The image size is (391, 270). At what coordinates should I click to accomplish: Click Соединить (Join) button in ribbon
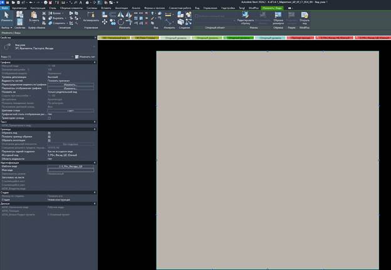coord(57,23)
